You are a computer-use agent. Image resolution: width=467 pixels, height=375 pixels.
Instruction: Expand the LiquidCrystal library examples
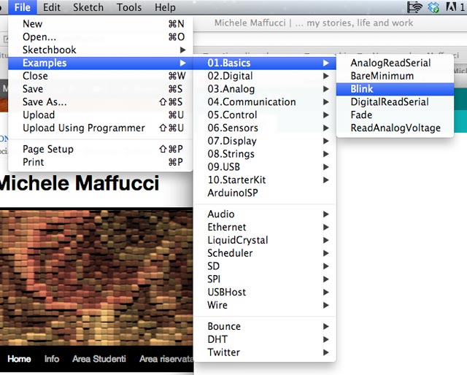[237, 240]
